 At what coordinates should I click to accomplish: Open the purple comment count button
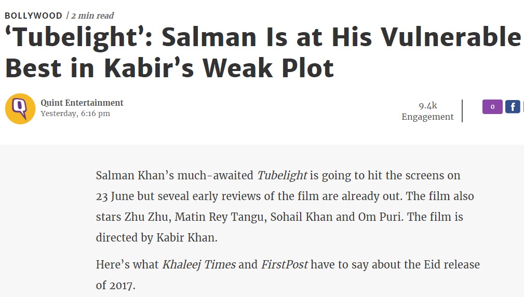click(492, 107)
